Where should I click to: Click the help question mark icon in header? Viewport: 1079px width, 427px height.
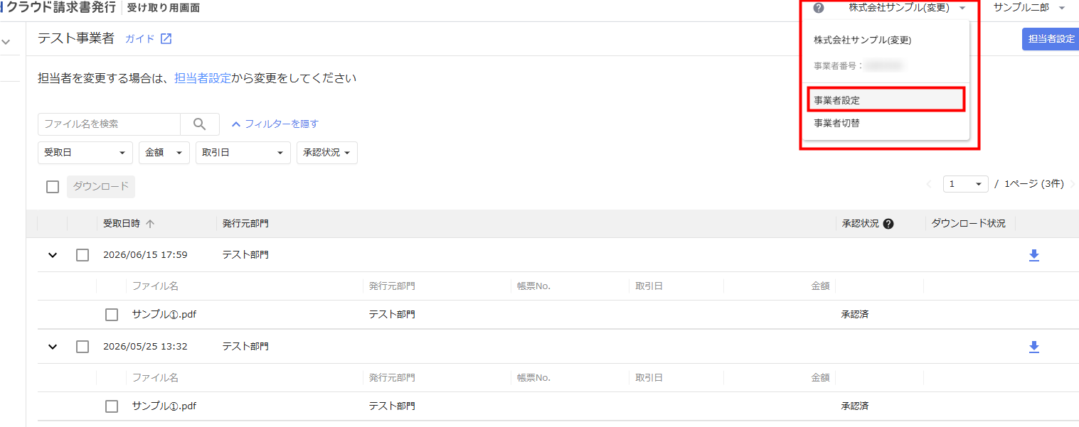pyautogui.click(x=818, y=9)
